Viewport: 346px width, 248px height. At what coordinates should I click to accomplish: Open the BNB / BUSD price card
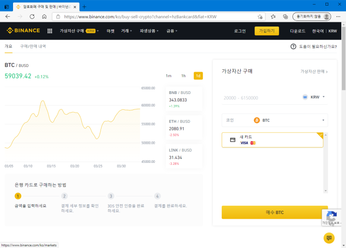(184, 99)
